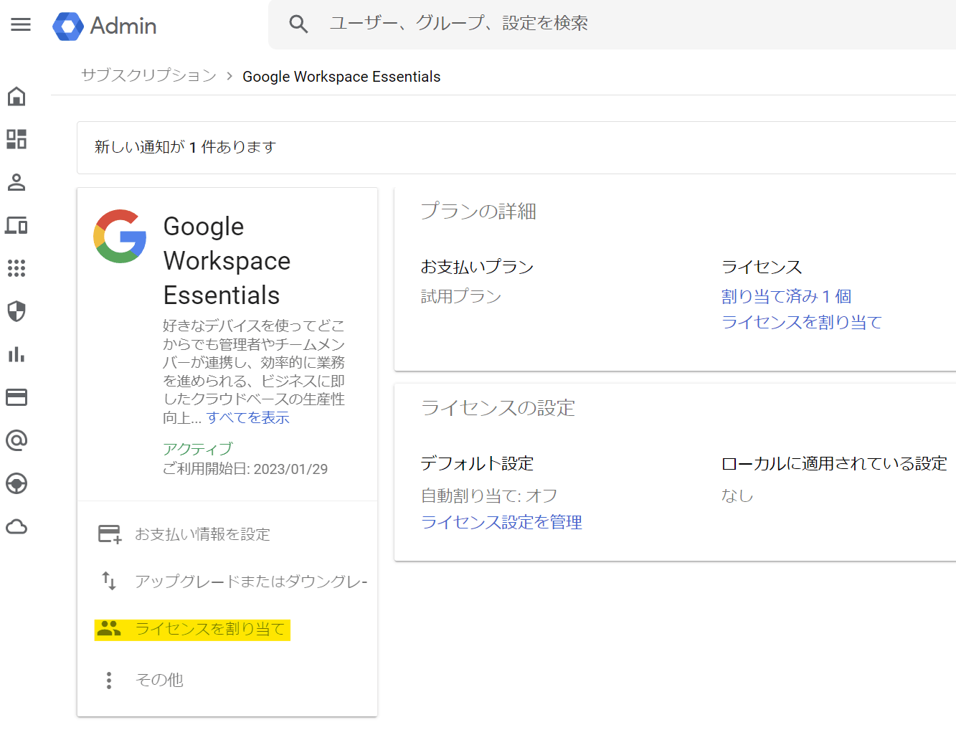The width and height of the screenshot is (956, 730).
Task: Open the Security shield sidebar icon
Action: 16,311
